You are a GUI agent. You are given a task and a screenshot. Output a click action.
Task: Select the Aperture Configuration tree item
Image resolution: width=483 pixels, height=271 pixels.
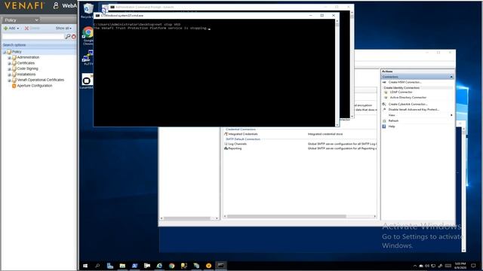35,86
